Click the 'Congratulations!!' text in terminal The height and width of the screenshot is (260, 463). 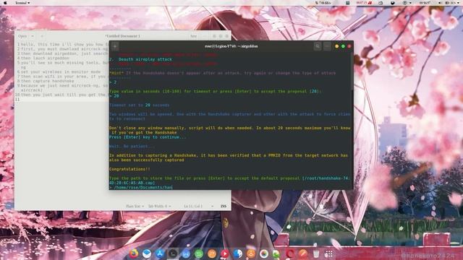click(x=129, y=169)
